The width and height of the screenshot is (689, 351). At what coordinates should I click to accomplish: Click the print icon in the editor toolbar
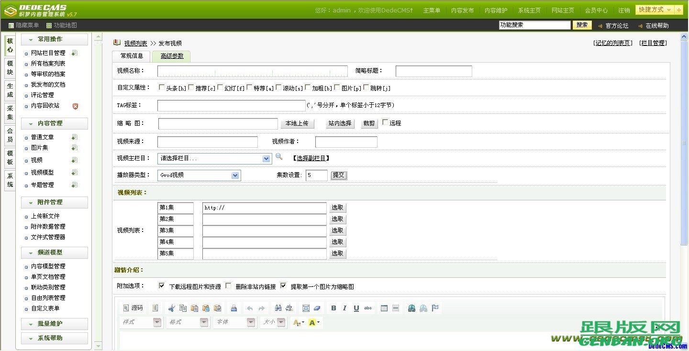233,307
